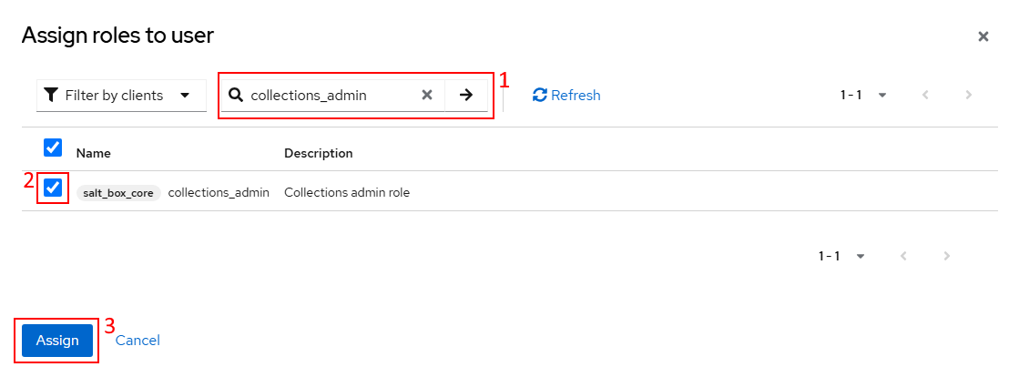The image size is (1019, 377).
Task: Open the Filter by clients dropdown
Action: (121, 95)
